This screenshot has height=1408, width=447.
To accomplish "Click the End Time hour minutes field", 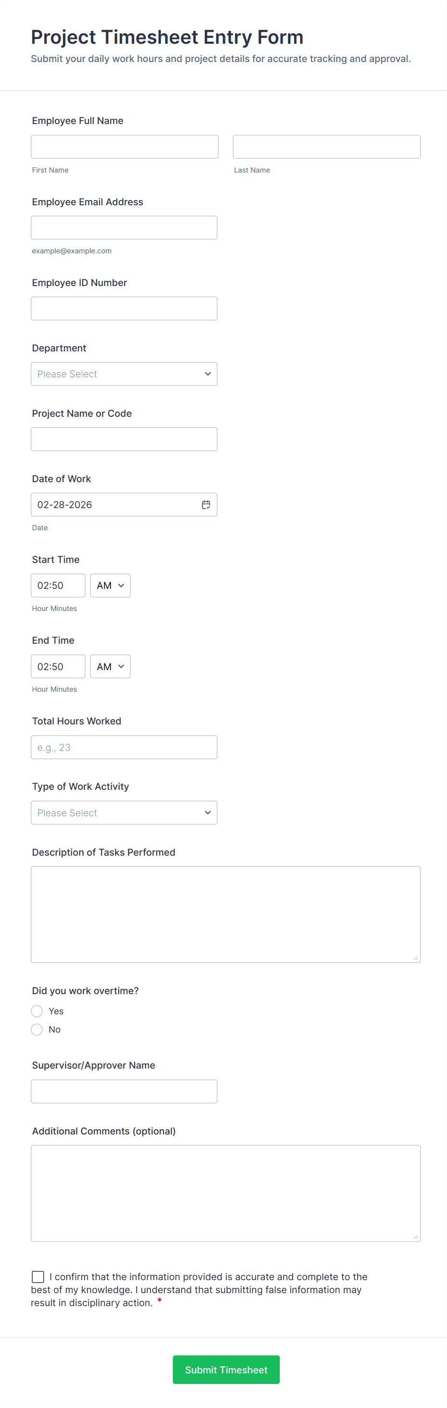I will (x=58, y=666).
